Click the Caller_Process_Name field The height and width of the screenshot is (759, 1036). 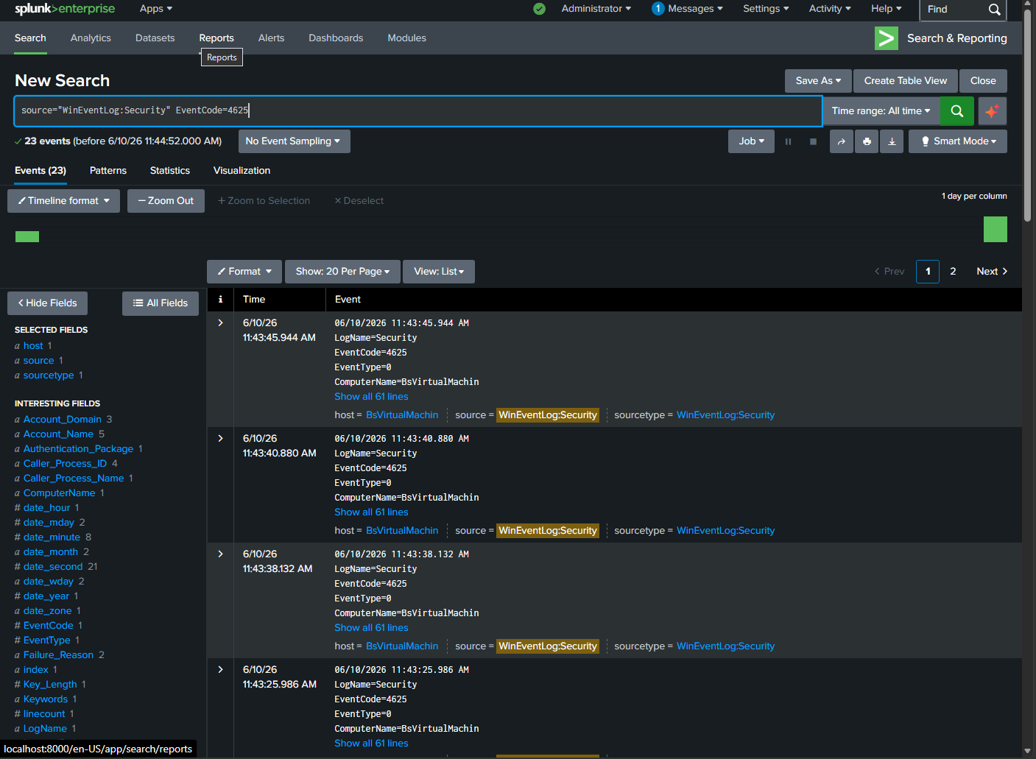(x=74, y=479)
